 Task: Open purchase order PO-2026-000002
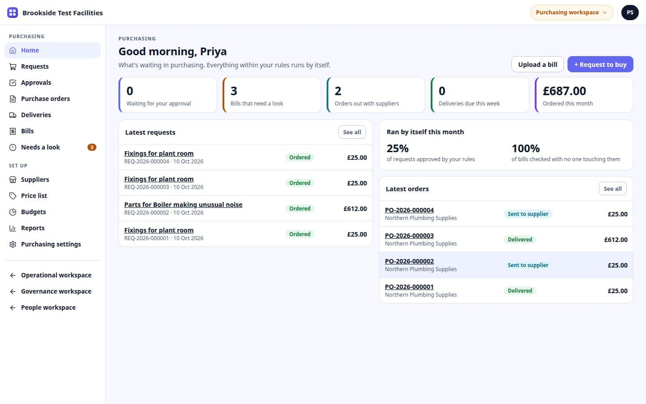pos(409,261)
